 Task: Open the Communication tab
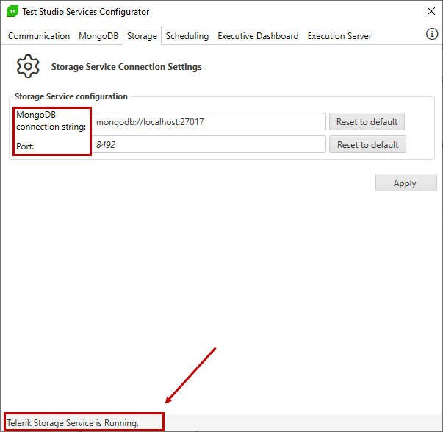39,36
